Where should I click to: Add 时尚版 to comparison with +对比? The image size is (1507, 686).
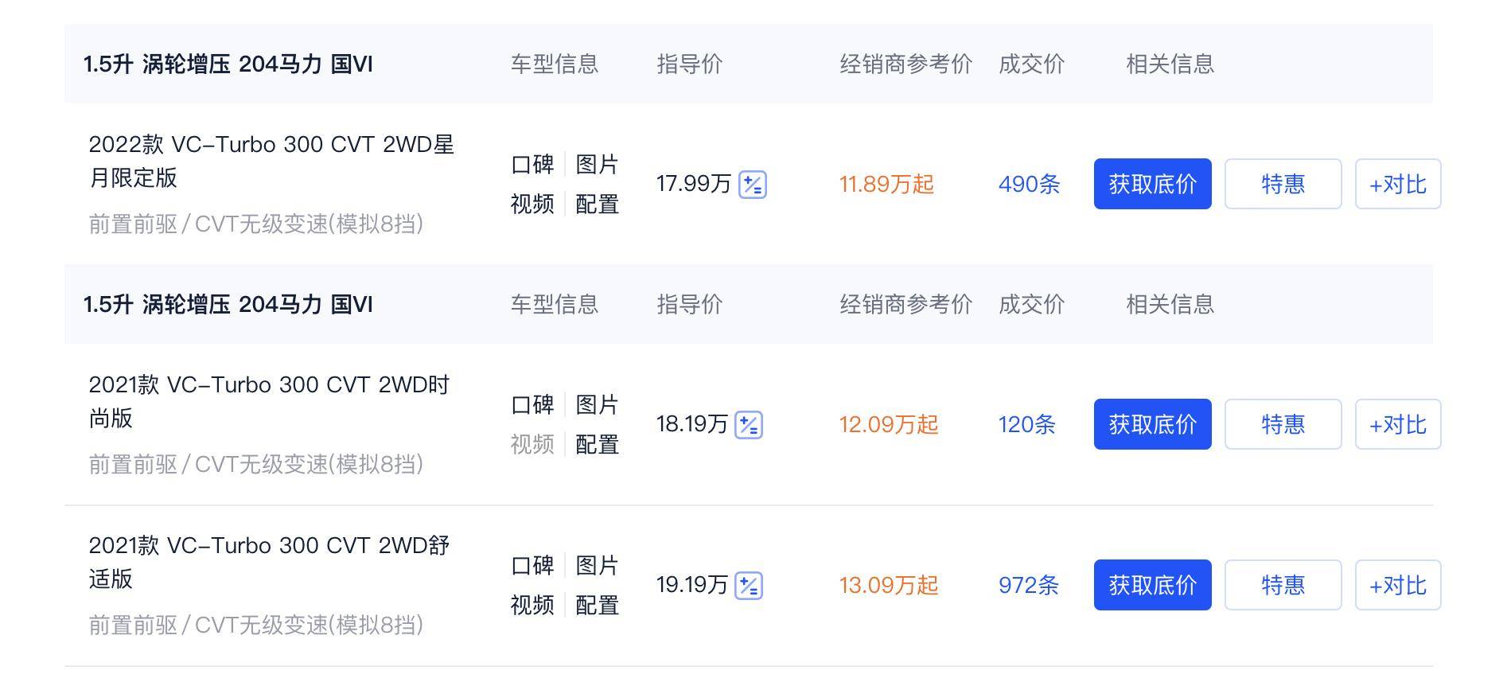coord(1398,424)
